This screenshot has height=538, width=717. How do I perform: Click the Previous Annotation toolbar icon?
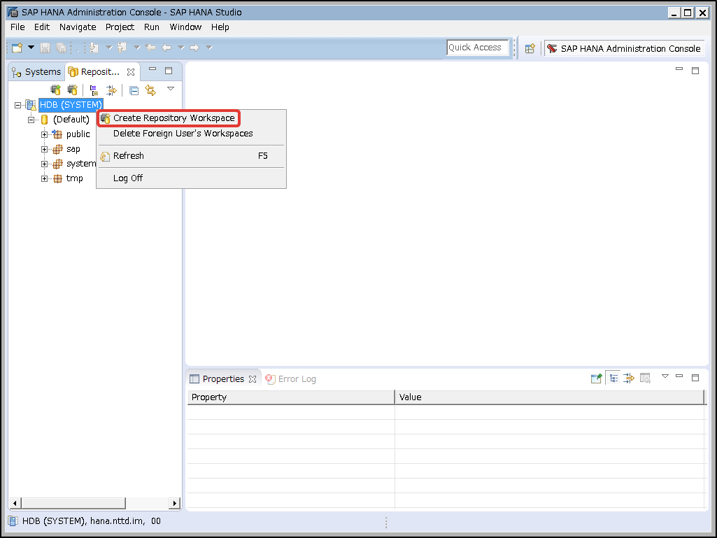point(122,48)
